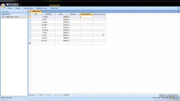The image size is (180, 101).
Task: Click the EID column header
Action: click(36, 14)
